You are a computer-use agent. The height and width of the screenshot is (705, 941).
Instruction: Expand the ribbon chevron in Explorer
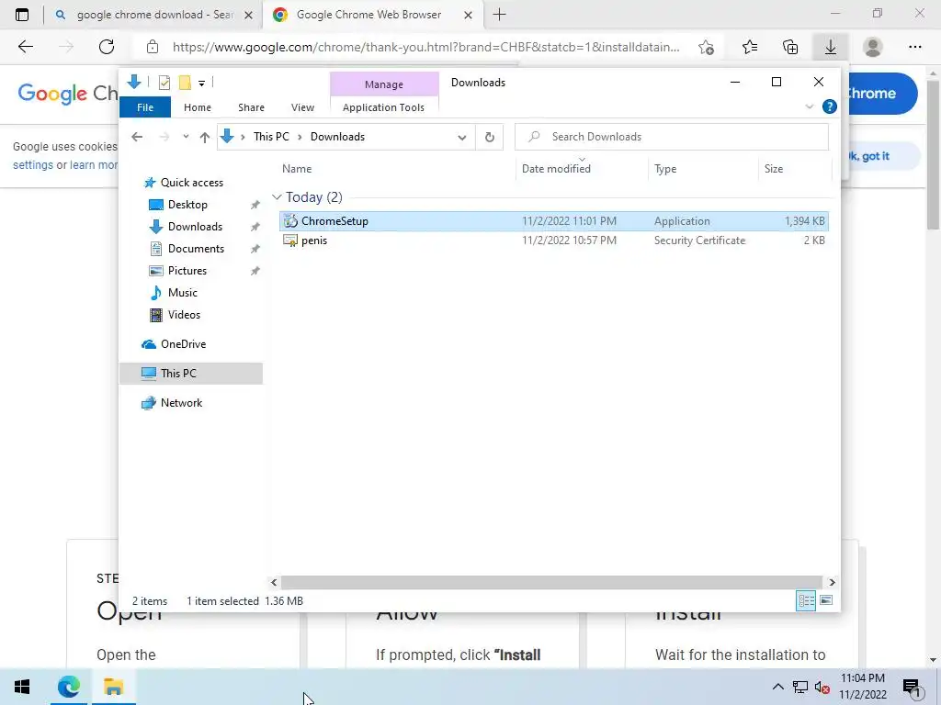click(x=809, y=106)
